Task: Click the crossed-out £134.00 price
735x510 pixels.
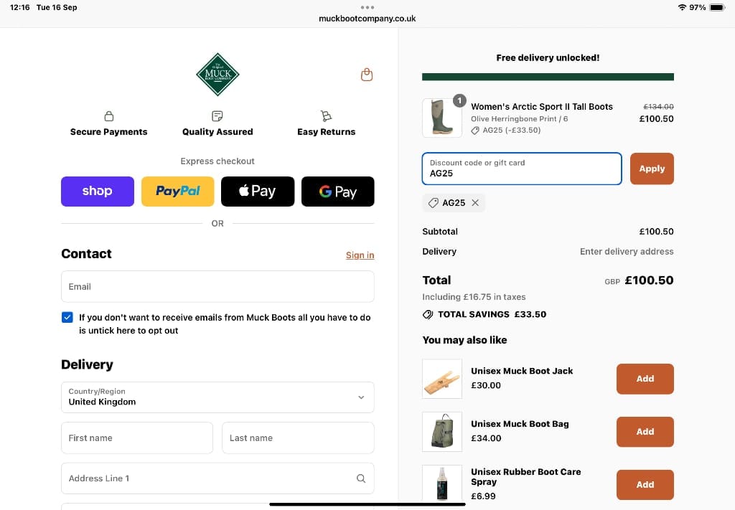Action: 658,107
